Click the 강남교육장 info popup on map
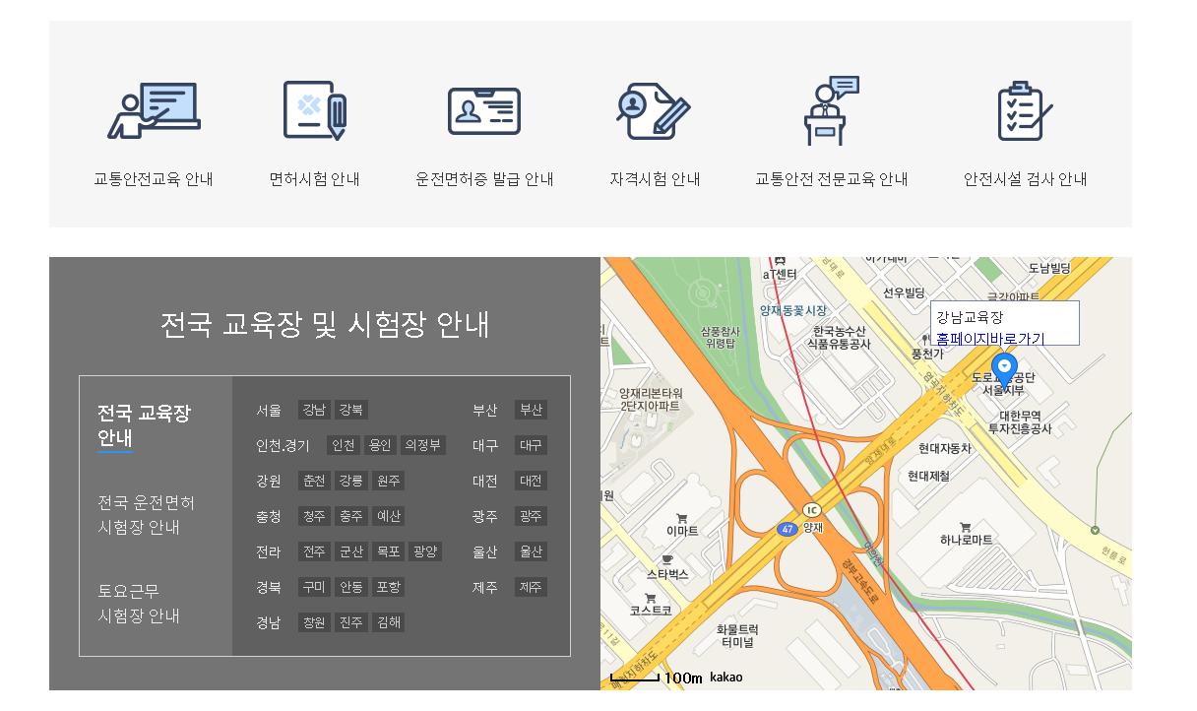 click(1004, 318)
